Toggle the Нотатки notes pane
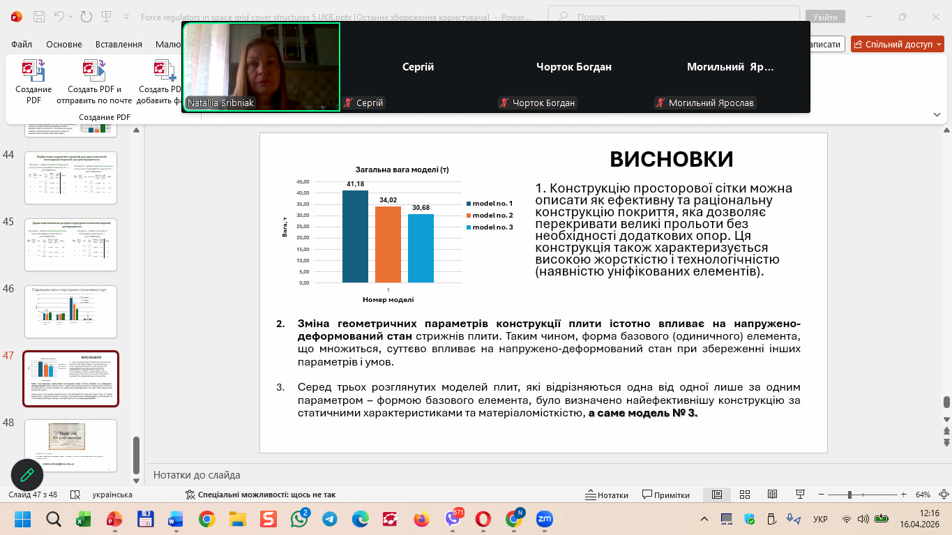The image size is (952, 535). click(605, 495)
